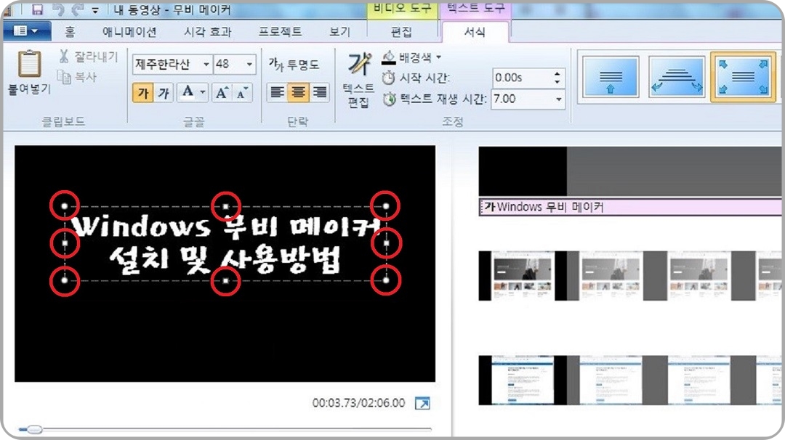Decrease start time with stepper down arrow
The image size is (785, 440).
point(557,81)
